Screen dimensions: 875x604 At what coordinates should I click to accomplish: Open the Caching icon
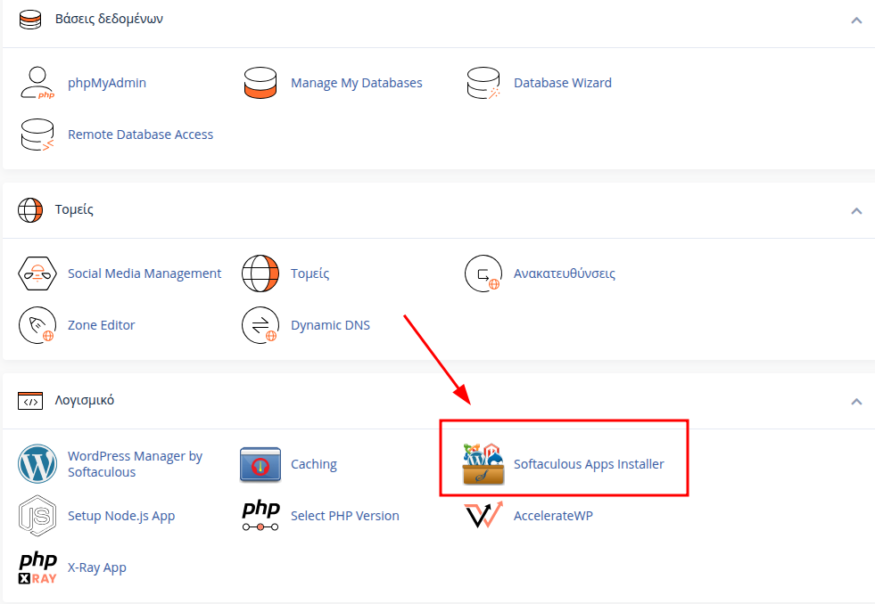tap(260, 464)
